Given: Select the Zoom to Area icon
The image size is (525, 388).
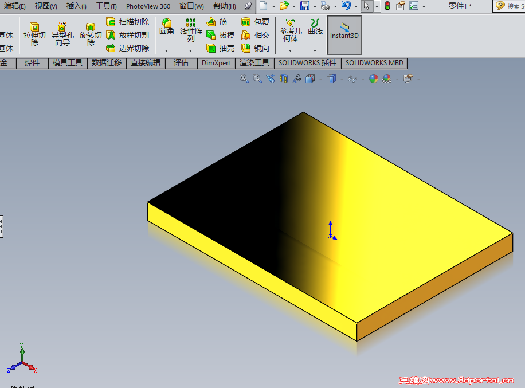Looking at the screenshot, I should (257, 79).
